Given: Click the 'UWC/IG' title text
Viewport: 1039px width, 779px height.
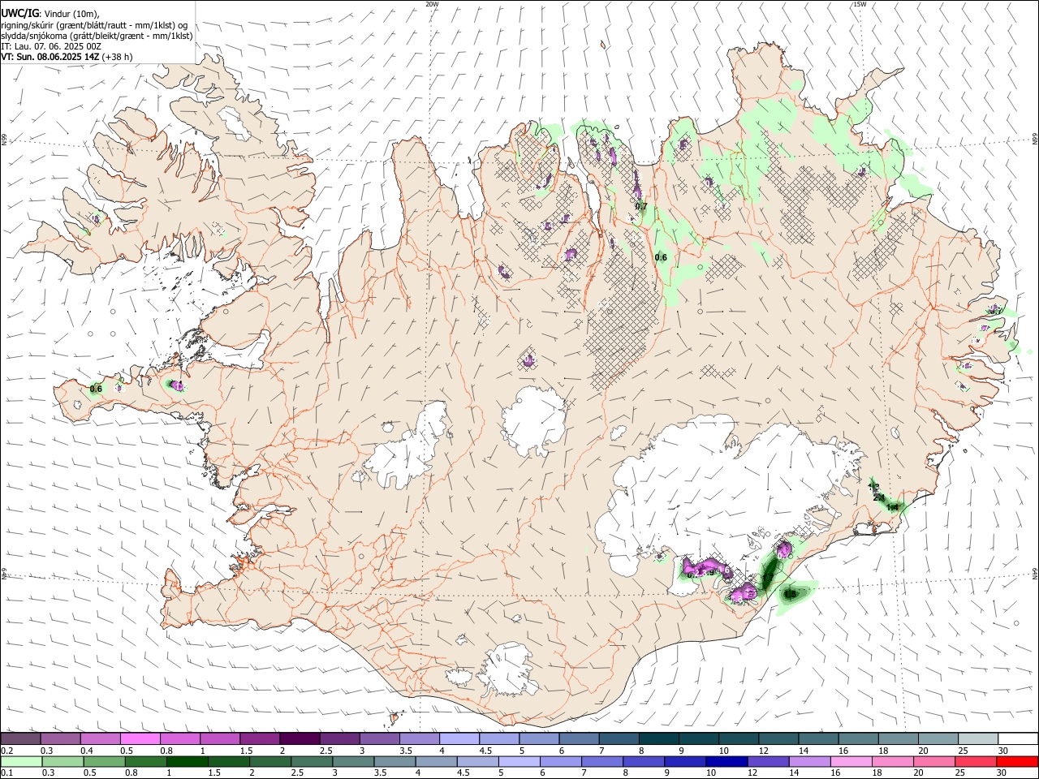Looking at the screenshot, I should (x=19, y=14).
